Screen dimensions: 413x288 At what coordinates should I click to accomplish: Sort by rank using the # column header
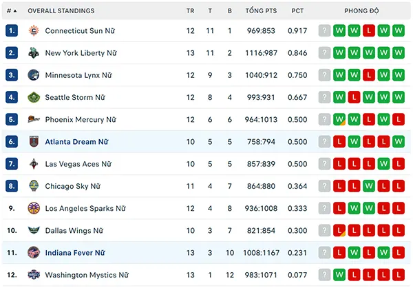12,11
